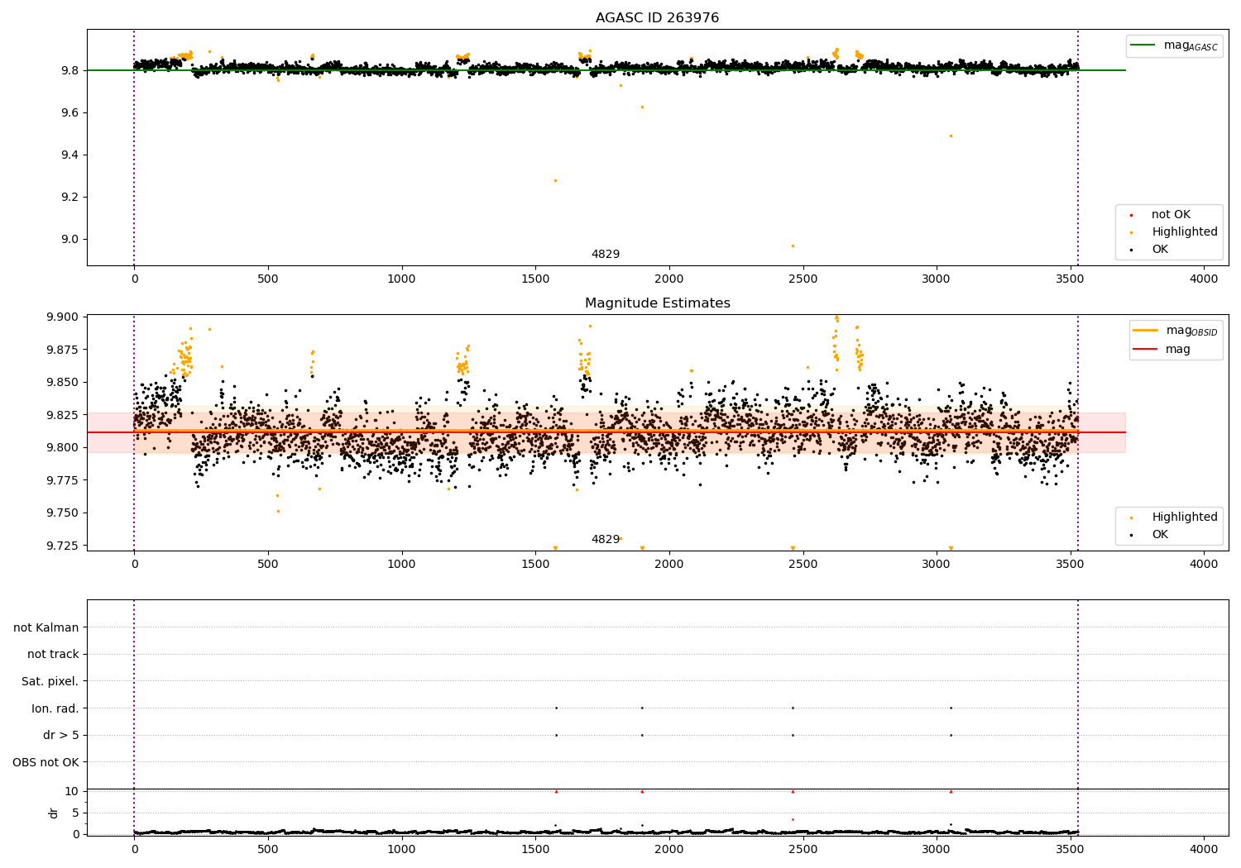The height and width of the screenshot is (868, 1241).
Task: Click the 9.4 y-tick label in top plot
Action: [69, 155]
